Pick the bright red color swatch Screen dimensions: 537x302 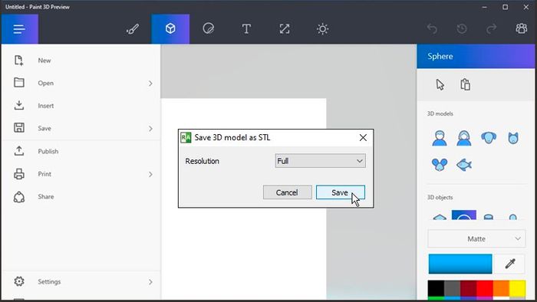coord(485,288)
